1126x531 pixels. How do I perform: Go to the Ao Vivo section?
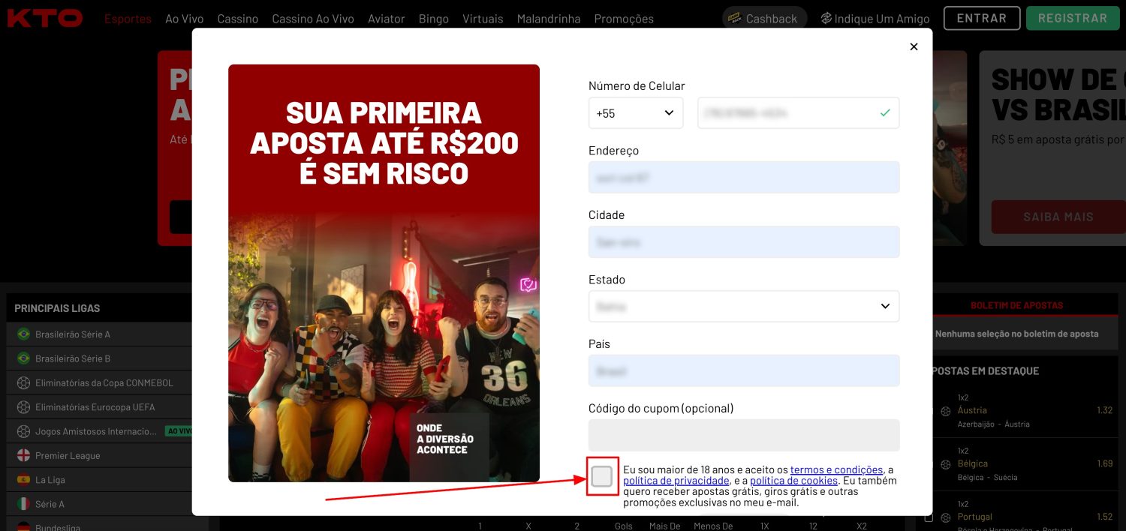coord(184,19)
